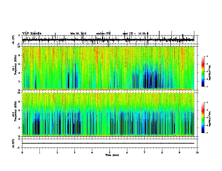Click the ch.2 frequency tick label "4"
222x171 pixels.
pyautogui.click(x=20, y=119)
